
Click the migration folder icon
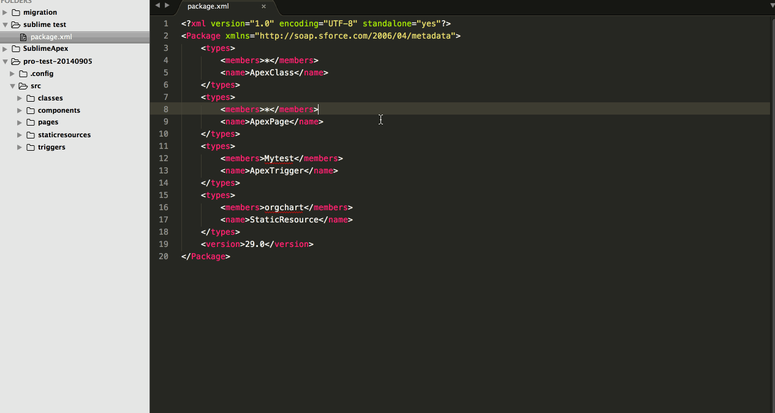pyautogui.click(x=16, y=12)
